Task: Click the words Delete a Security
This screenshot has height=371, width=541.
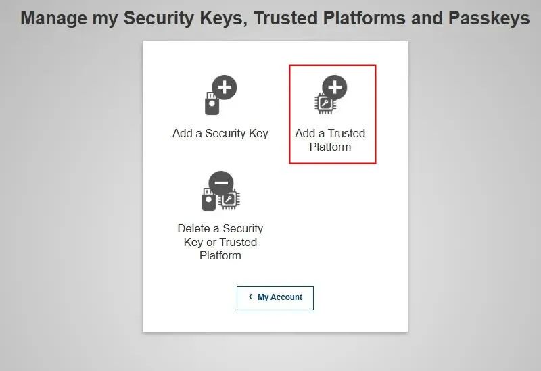Action: (x=220, y=228)
